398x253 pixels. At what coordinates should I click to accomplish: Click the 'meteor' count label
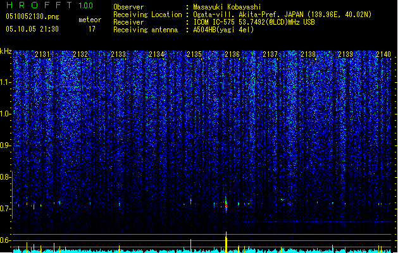[x=90, y=20]
